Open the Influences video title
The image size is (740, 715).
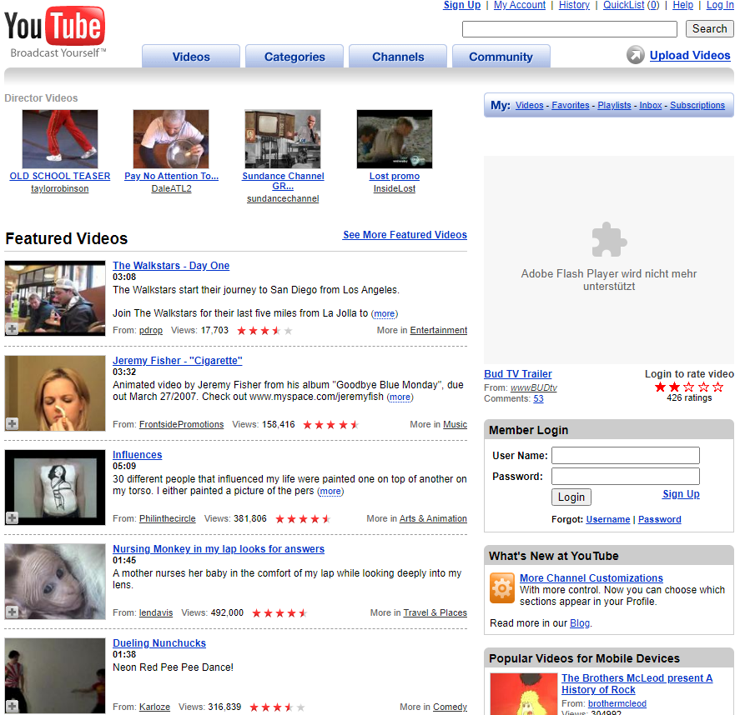[x=138, y=455]
